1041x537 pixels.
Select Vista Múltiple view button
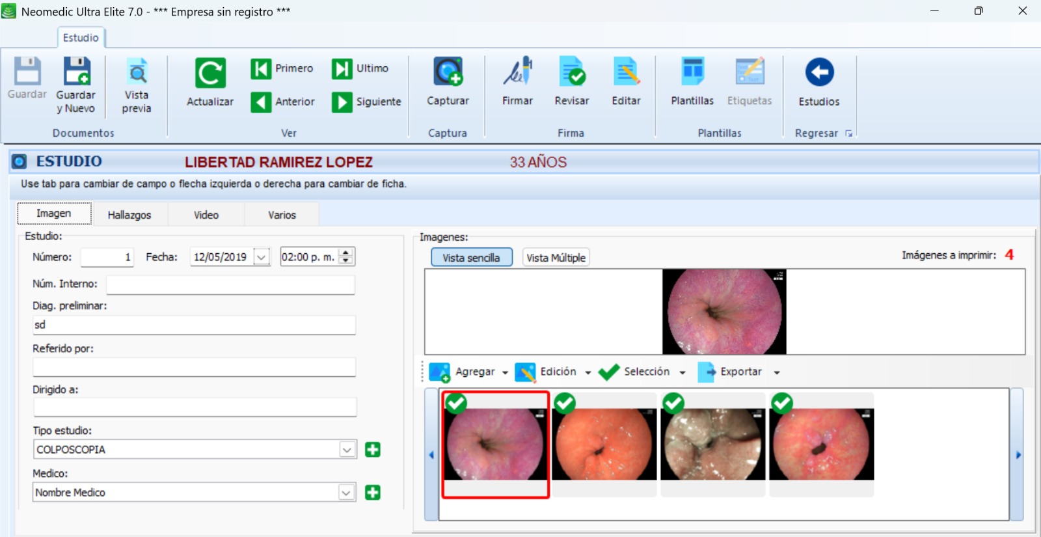556,258
